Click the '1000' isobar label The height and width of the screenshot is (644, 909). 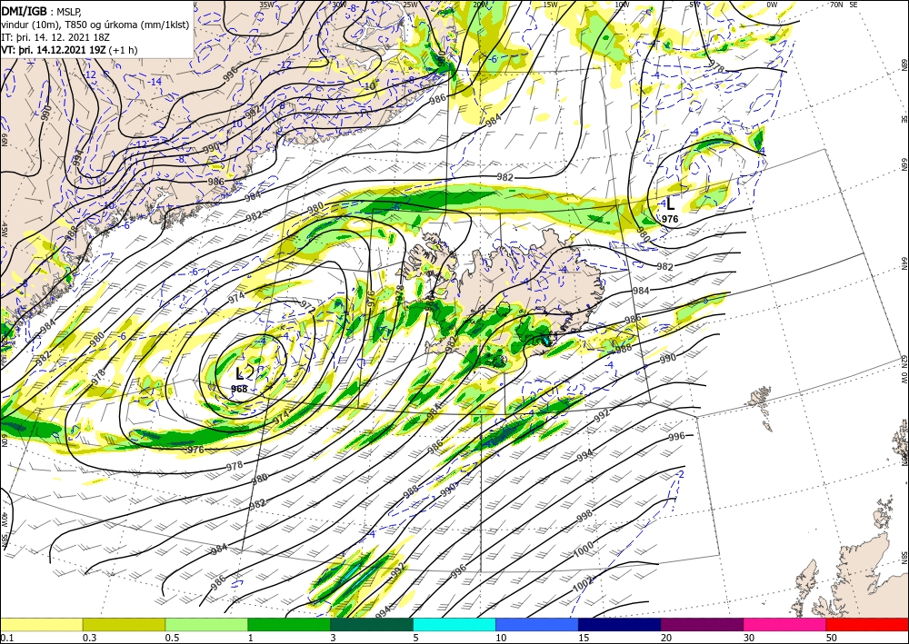coord(584,548)
